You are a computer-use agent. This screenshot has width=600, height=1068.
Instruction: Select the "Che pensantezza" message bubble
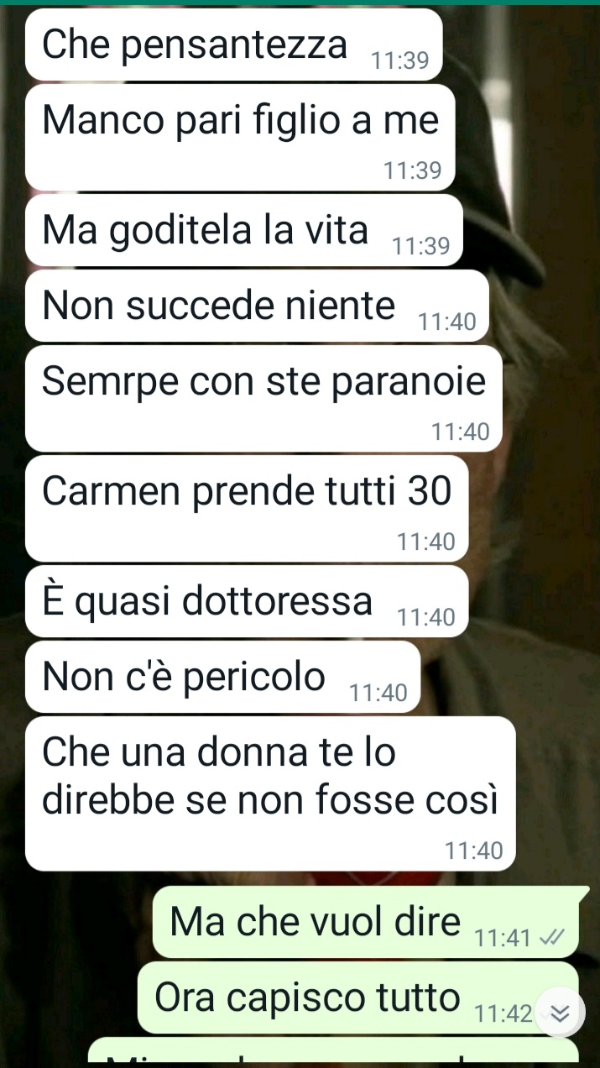[234, 44]
